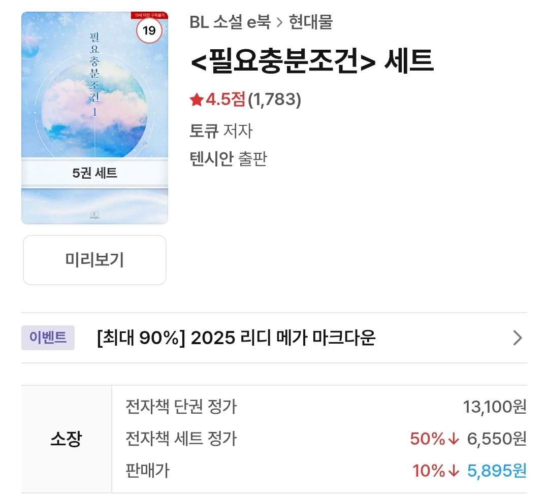Open publisher 텐시안's page
This screenshot has width=548, height=501.
pos(211,159)
